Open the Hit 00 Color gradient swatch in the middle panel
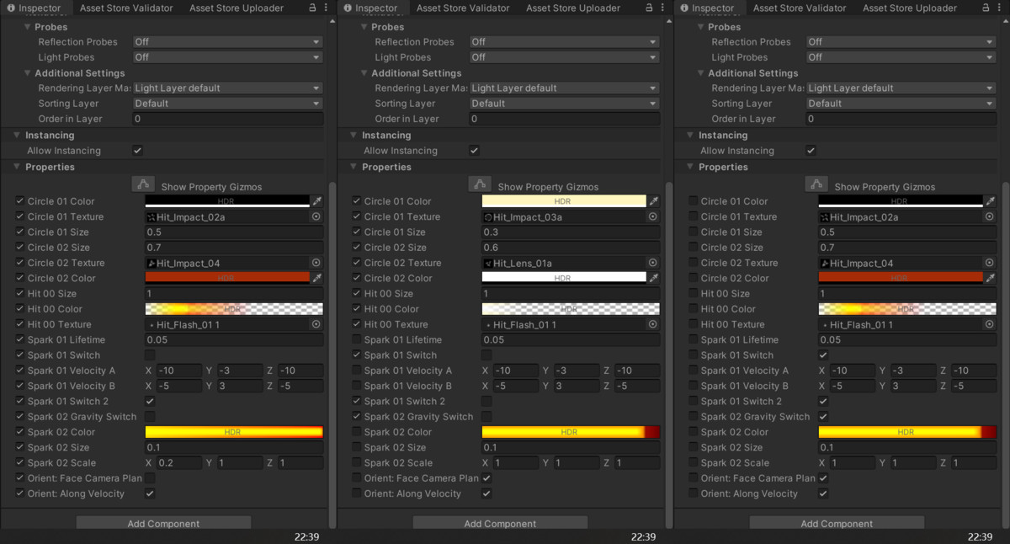The image size is (1010, 544). pyautogui.click(x=571, y=309)
